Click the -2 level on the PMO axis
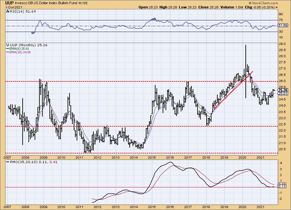The height and width of the screenshot is (210, 291). [x=281, y=198]
